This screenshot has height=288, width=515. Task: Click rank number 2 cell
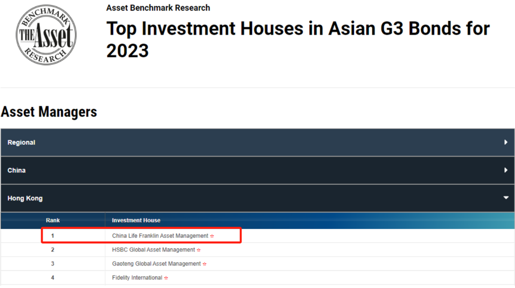pos(53,250)
